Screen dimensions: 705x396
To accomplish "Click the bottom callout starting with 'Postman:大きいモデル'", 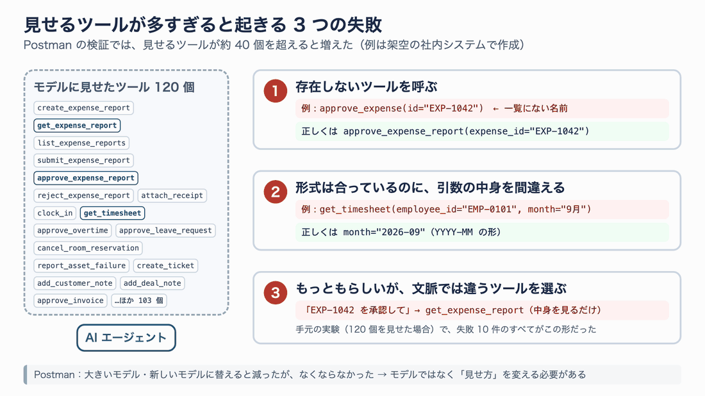I will [352, 375].
